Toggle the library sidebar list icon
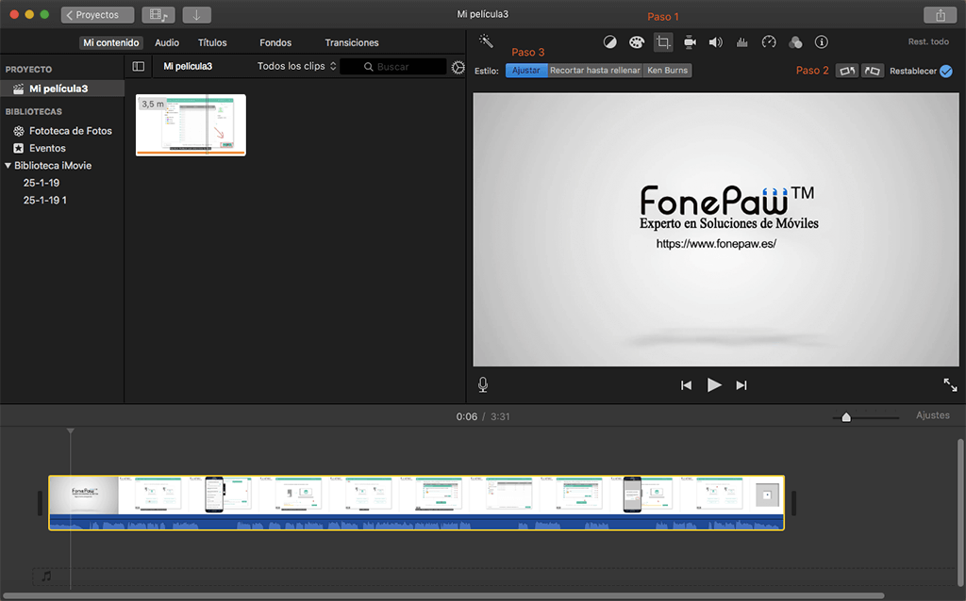Viewport: 966px width, 601px height. 139,67
